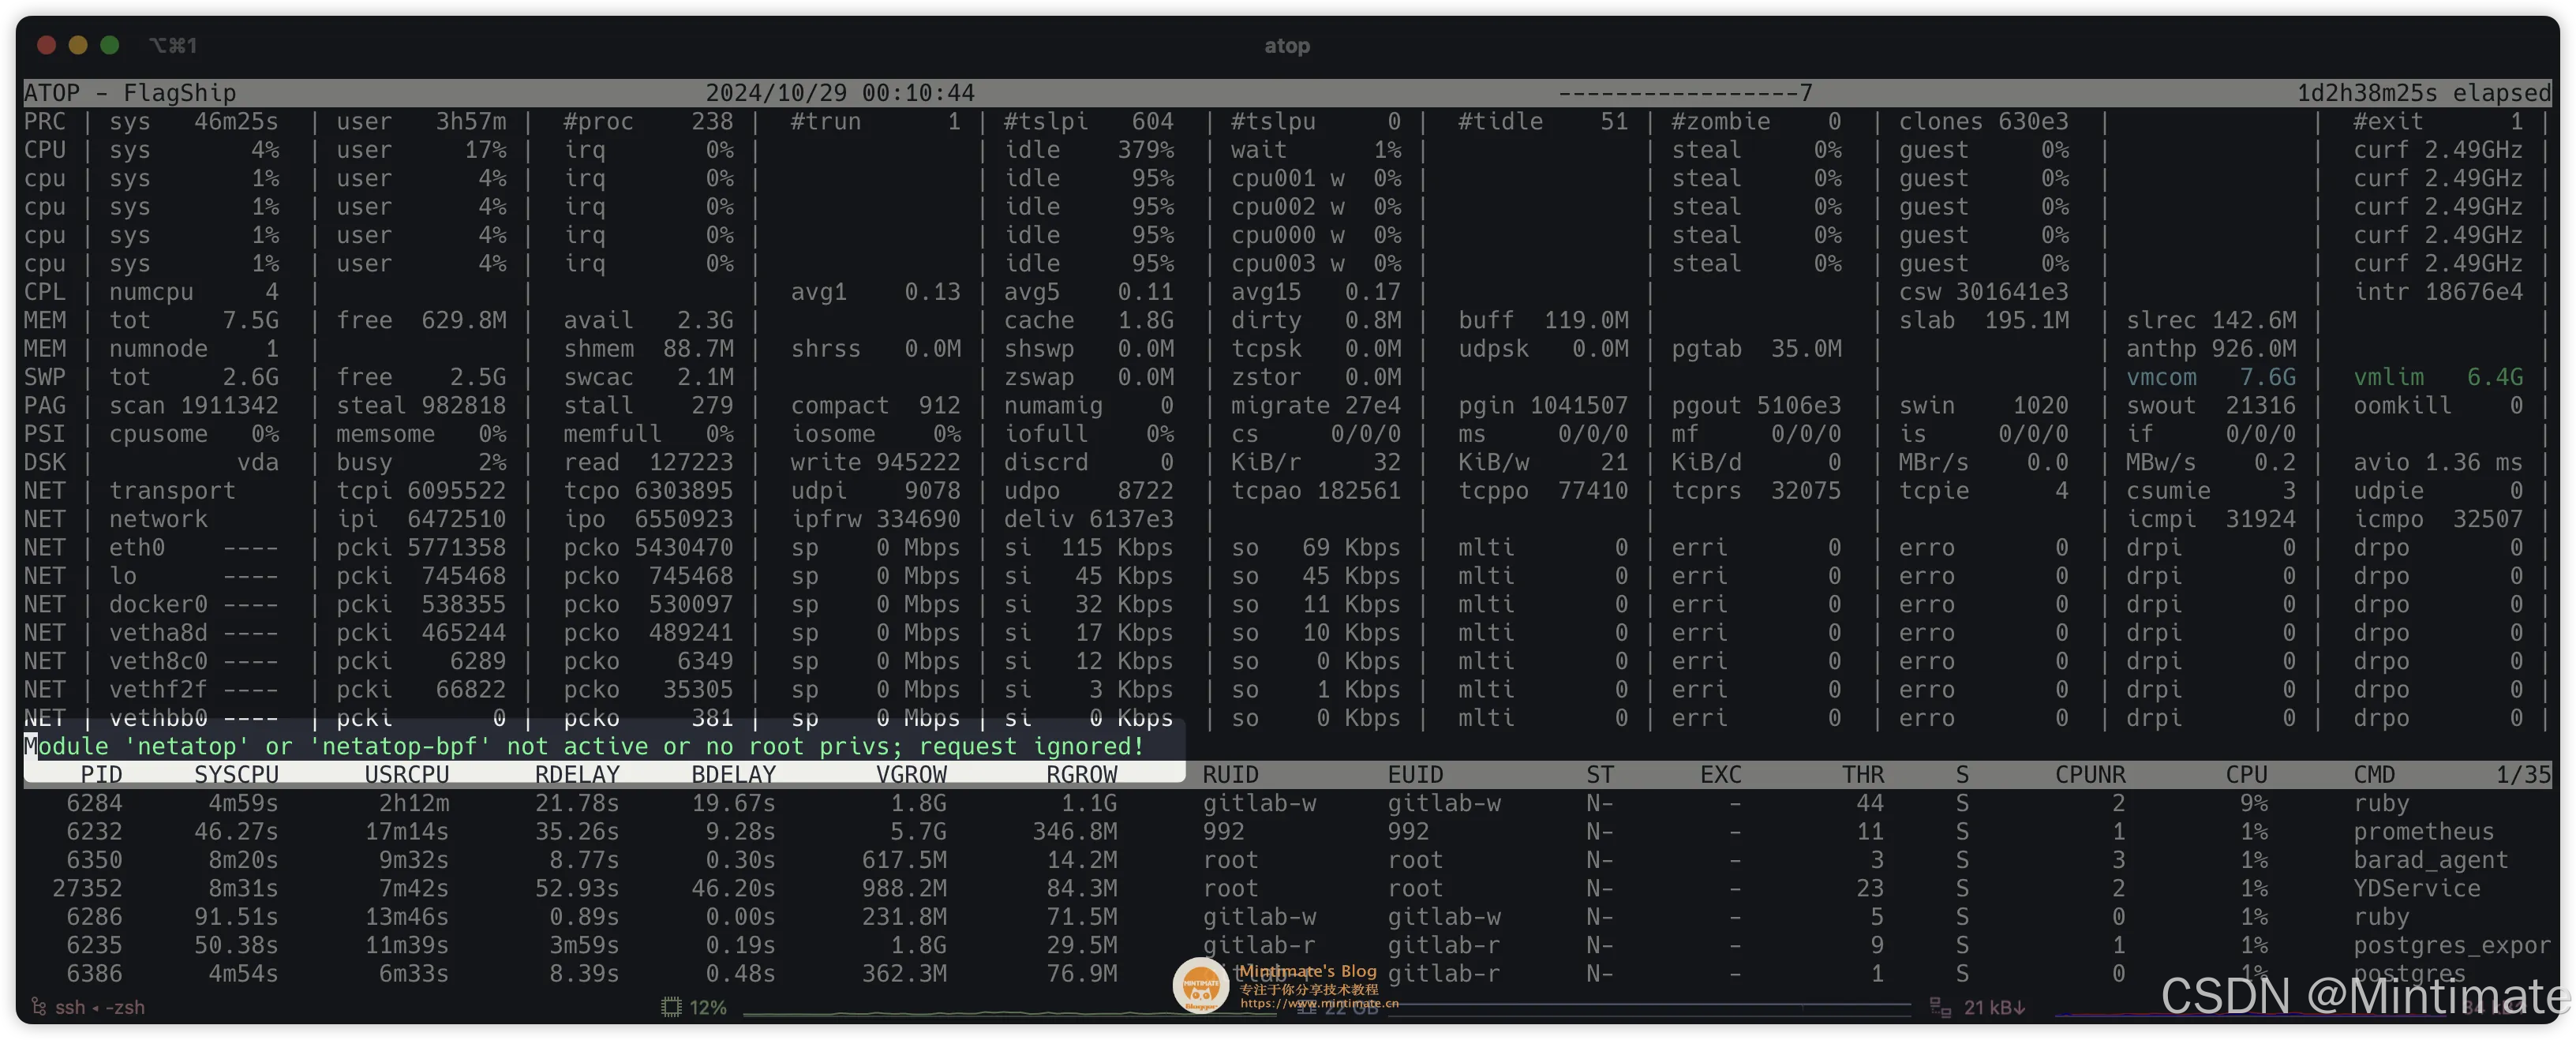Click the yellow minimize window button
This screenshot has width=2576, height=1040.
pos(78,45)
